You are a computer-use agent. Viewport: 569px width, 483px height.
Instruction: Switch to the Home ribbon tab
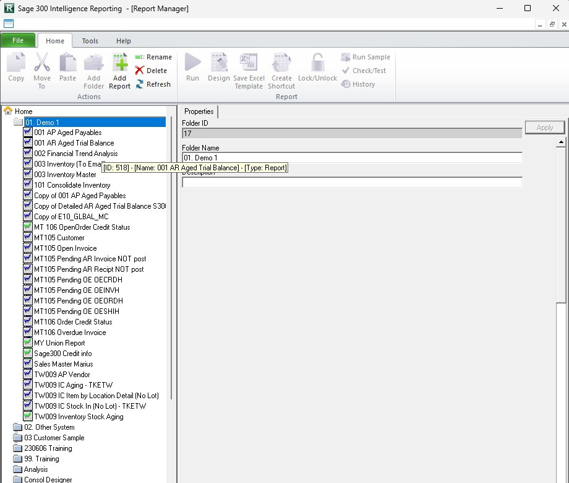55,41
